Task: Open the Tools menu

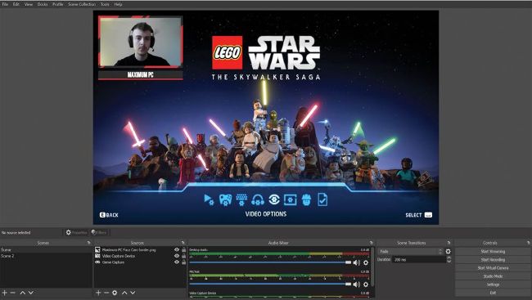Action: click(x=105, y=4)
